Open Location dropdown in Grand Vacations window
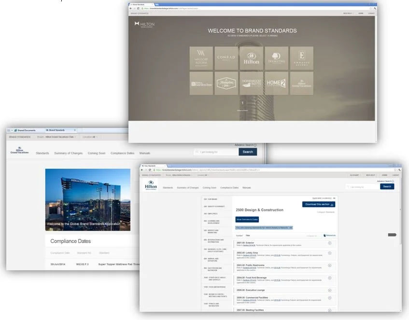Viewport: 409px width, 320px height. click(90, 137)
